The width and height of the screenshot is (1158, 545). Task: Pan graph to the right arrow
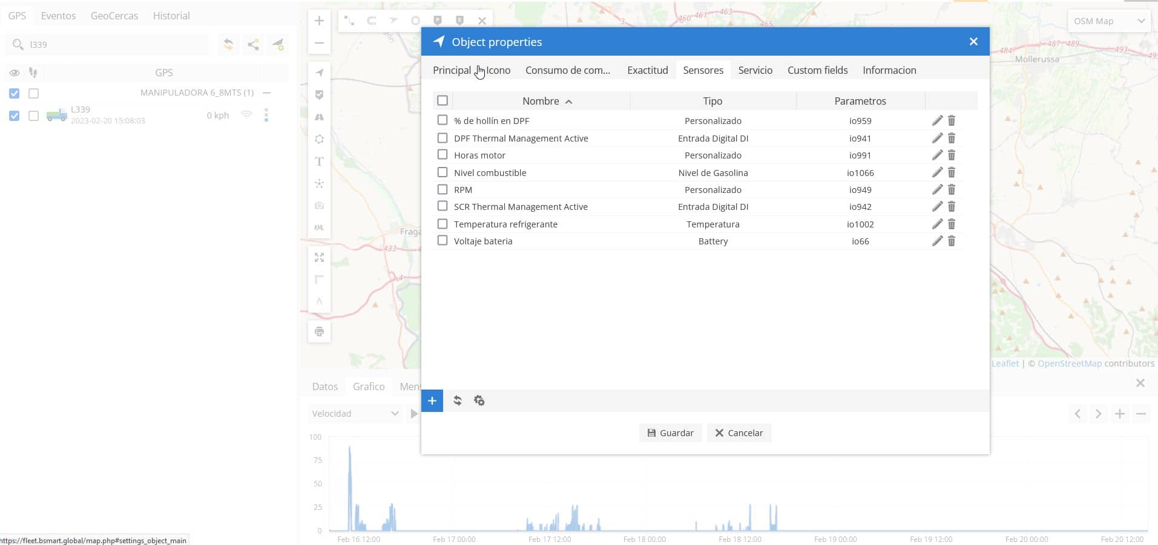coord(1099,414)
